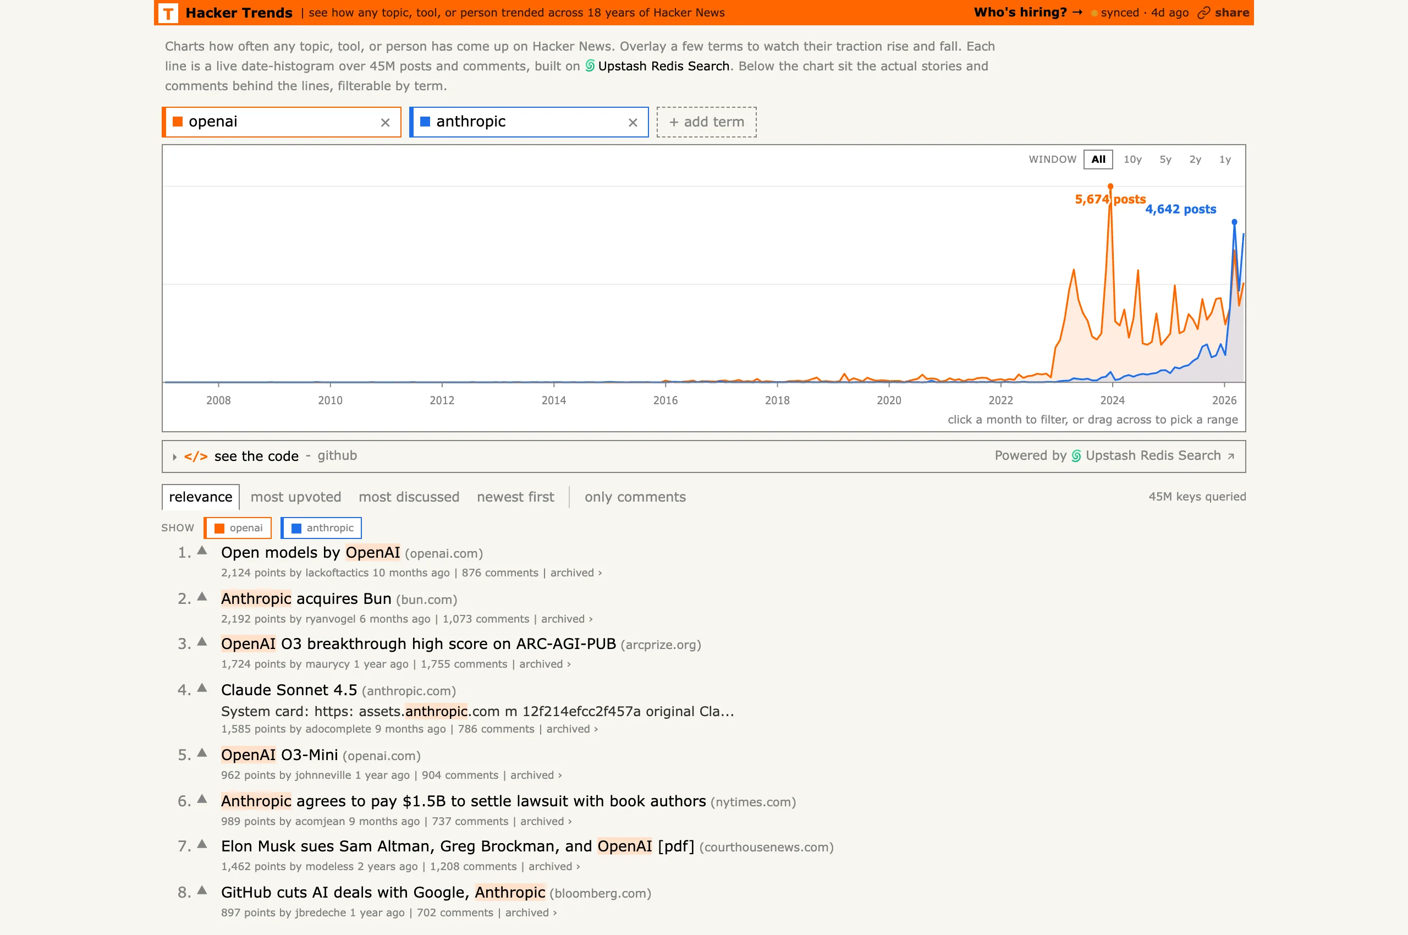Open the 'Claude Sonnet 4.5' story title

(289, 690)
